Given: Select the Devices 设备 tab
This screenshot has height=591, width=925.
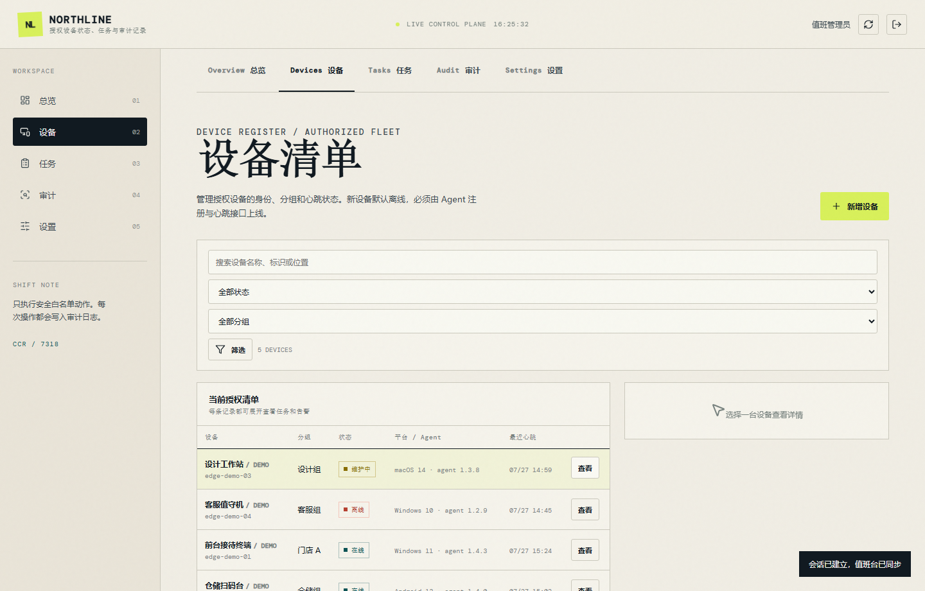Looking at the screenshot, I should [x=317, y=71].
